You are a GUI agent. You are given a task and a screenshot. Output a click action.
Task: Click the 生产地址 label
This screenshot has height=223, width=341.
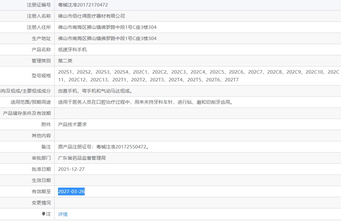(x=41, y=38)
